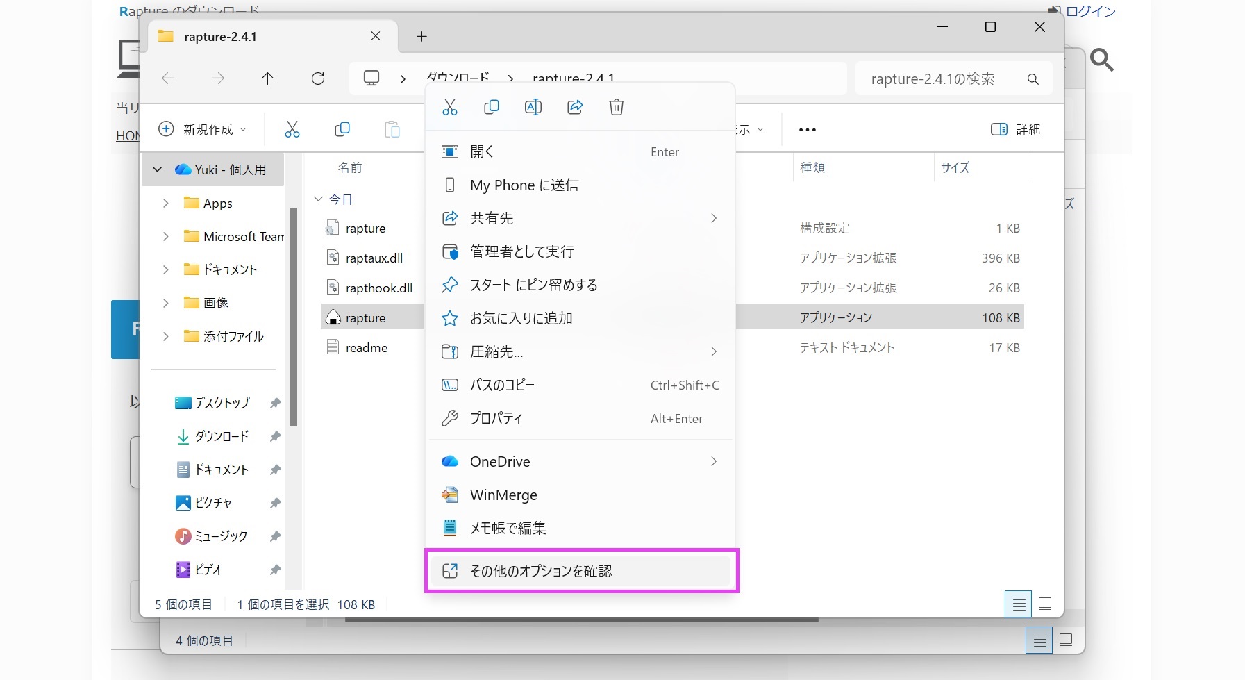Switch to details list view in status bar
1245x680 pixels.
coord(1019,604)
